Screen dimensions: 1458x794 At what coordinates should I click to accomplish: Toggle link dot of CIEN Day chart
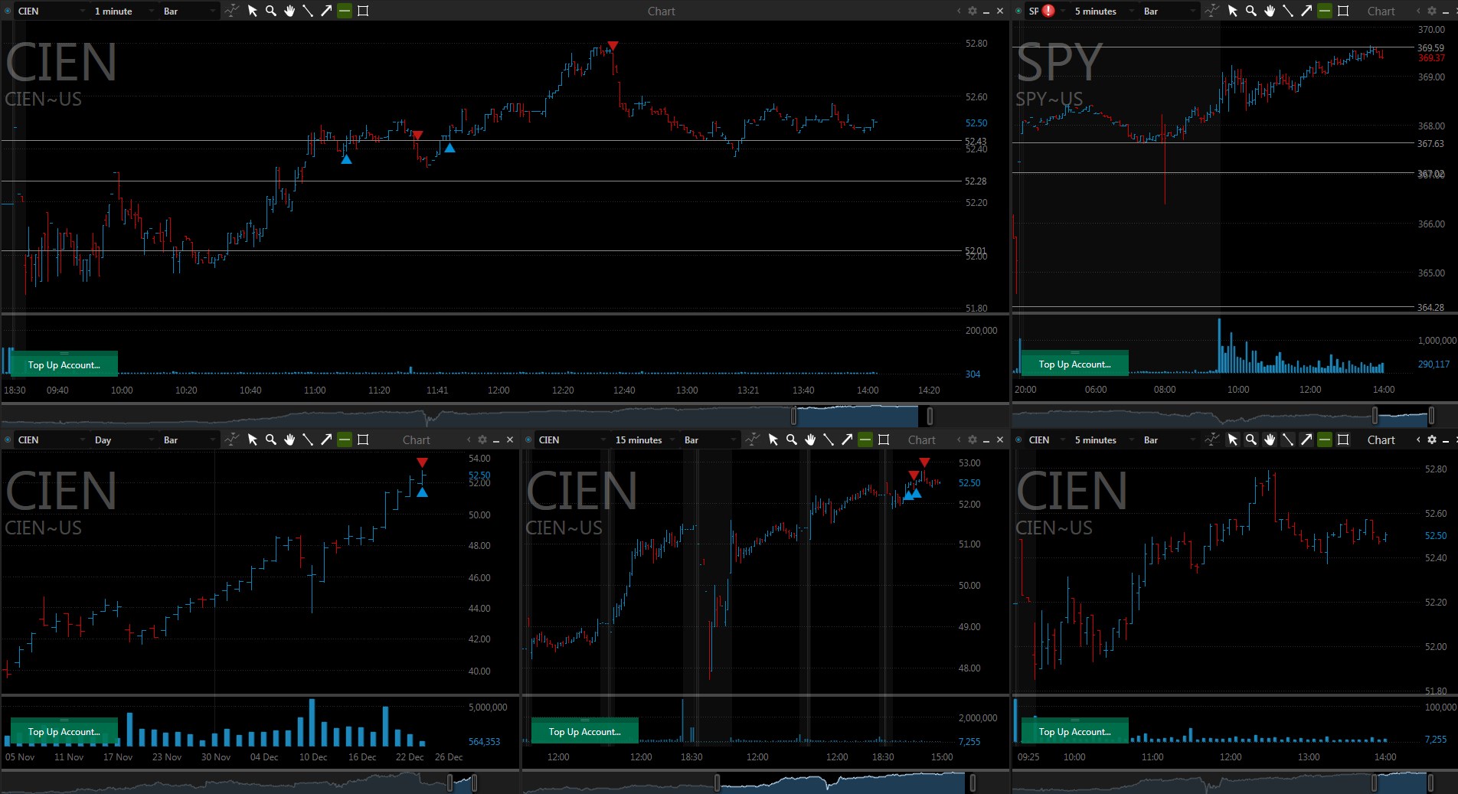pos(8,439)
